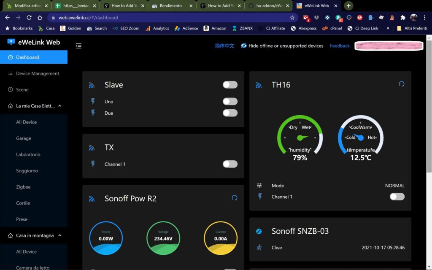Toggle the Due channel switch
Viewport: 432px width, 270px height.
[230, 113]
